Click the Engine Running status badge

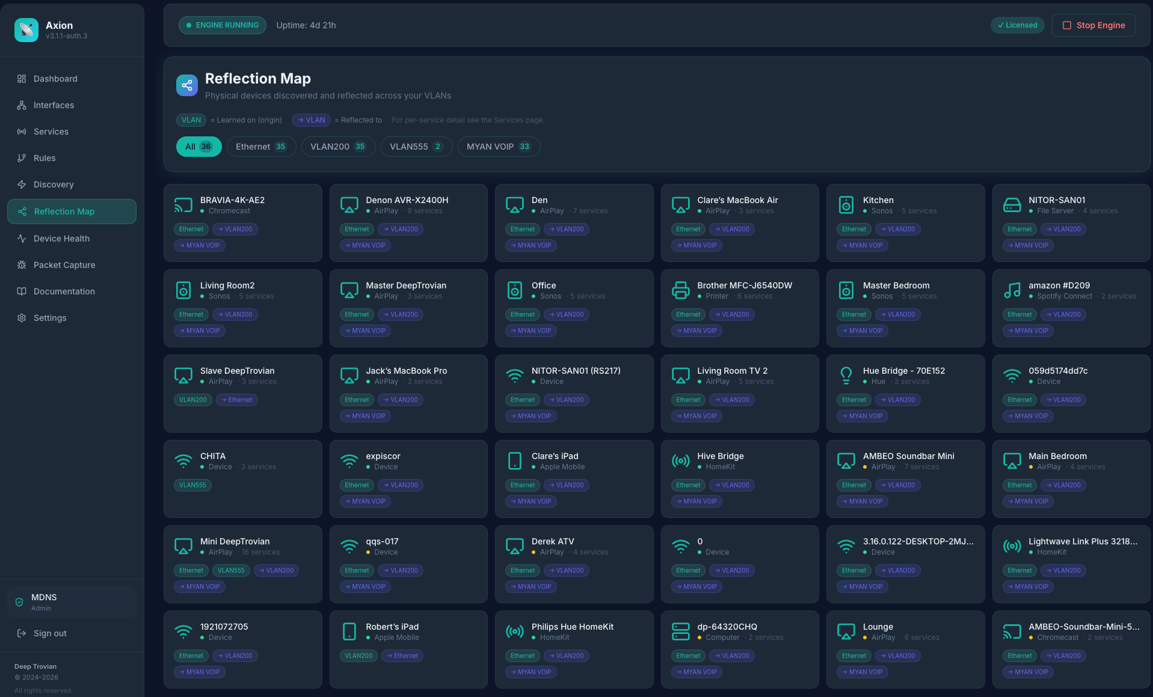pos(223,25)
